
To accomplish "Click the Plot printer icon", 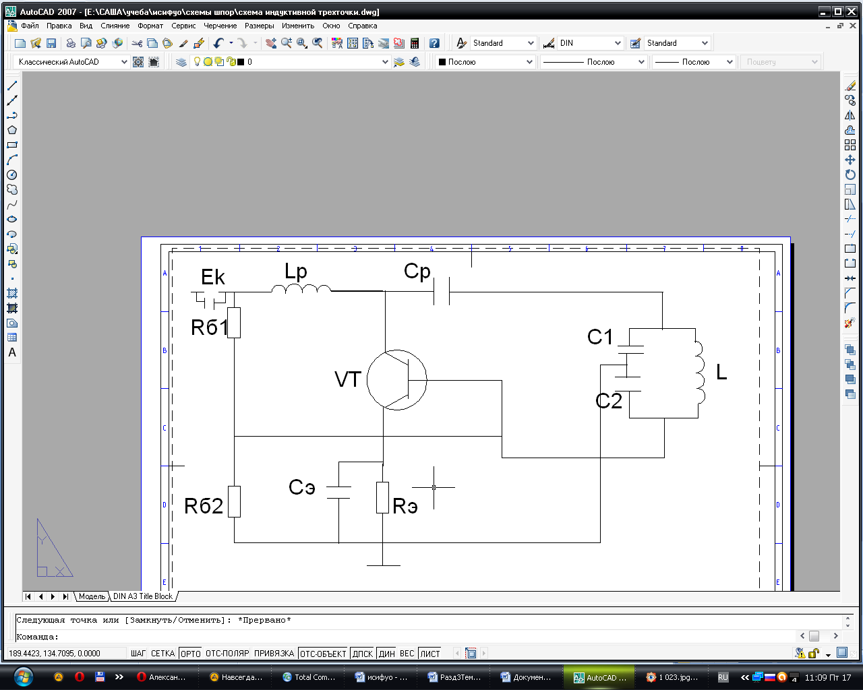I will coord(71,43).
